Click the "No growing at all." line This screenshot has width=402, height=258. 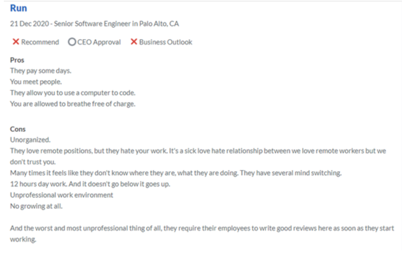[36, 206]
